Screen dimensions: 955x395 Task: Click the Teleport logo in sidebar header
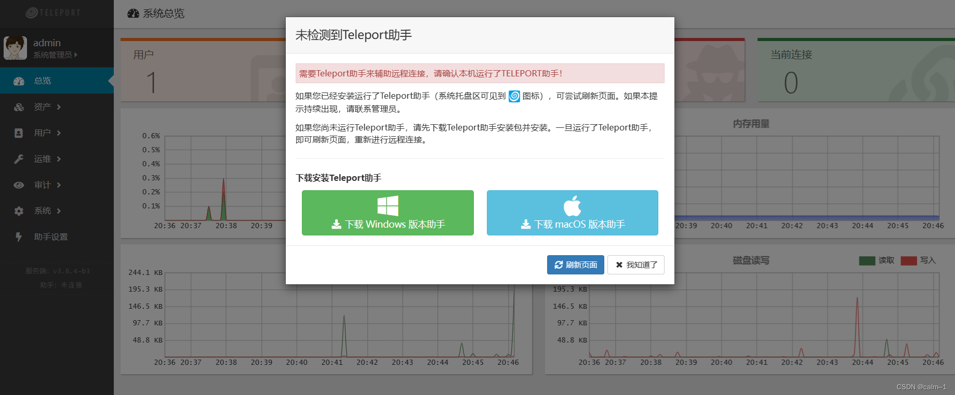(x=54, y=12)
